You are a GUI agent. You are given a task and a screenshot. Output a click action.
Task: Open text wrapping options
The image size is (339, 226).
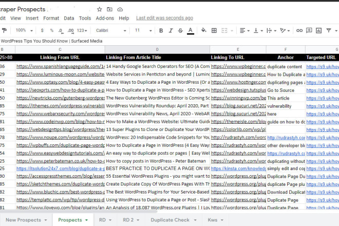click(x=271, y=30)
